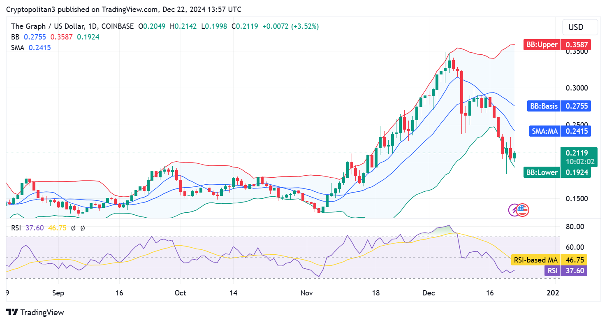Click the RSI-based MA 46.75 label
607x323 pixels.
point(549,260)
